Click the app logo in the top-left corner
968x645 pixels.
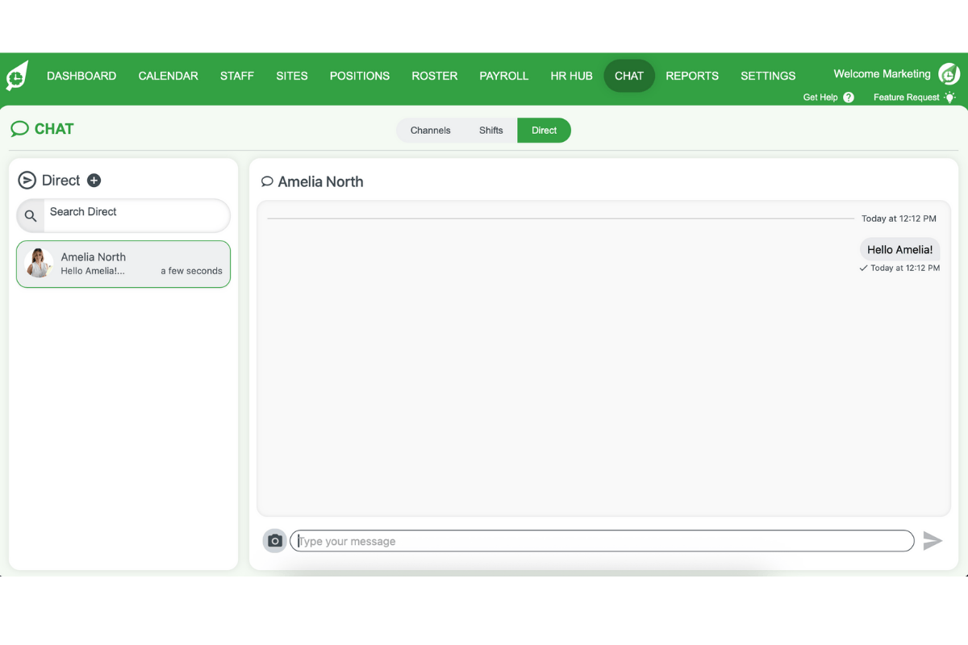(16, 75)
